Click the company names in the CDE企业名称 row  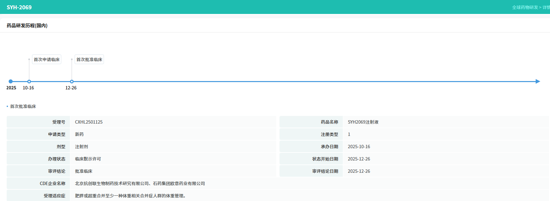pos(140,184)
